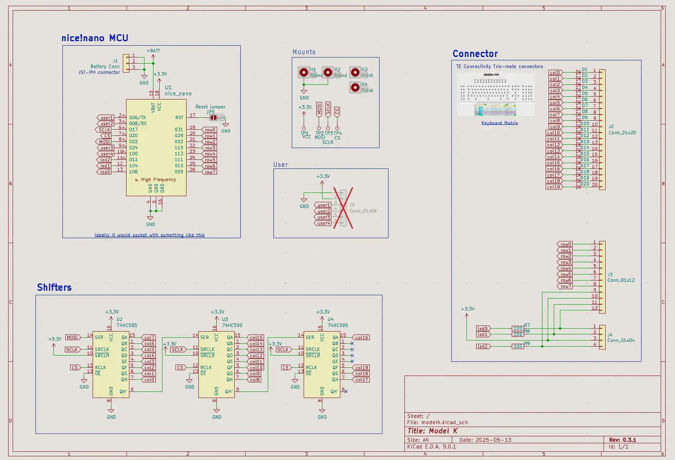The width and height of the screenshot is (675, 460).
Task: Click mounting hole H1 in the Mounts section
Action: pos(304,73)
